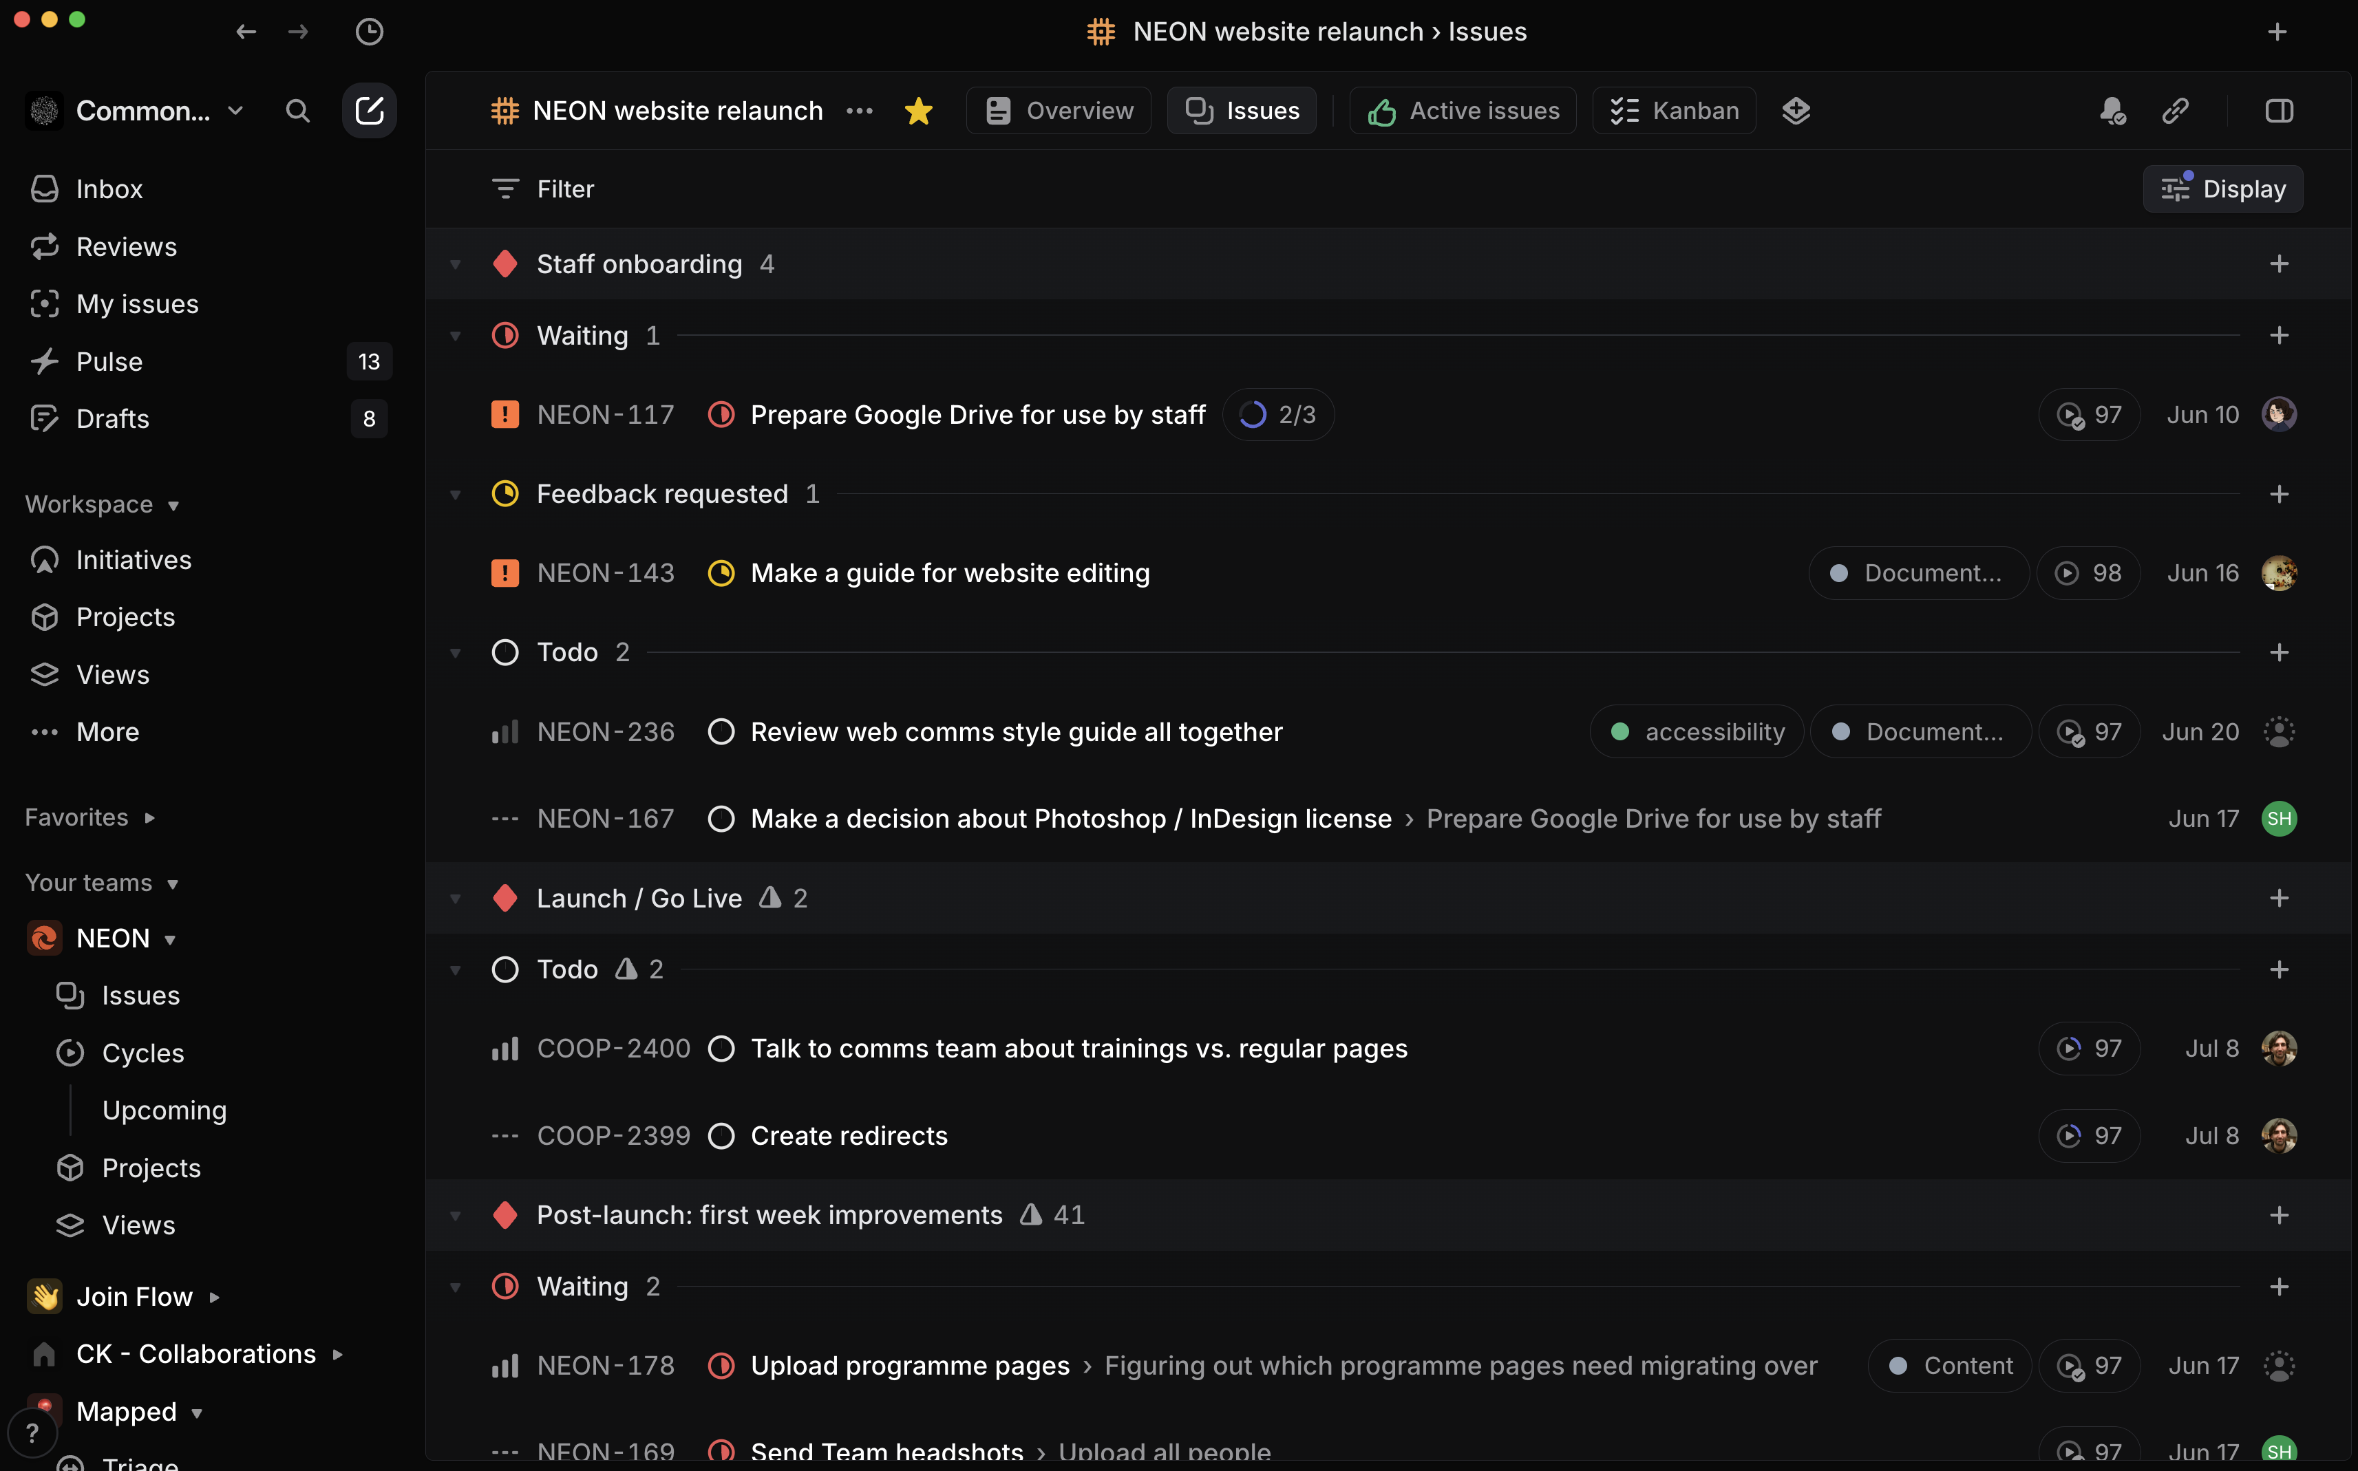Screen dimensions: 2358x1471
Task: Open the sidebar search icon
Action: click(x=298, y=111)
